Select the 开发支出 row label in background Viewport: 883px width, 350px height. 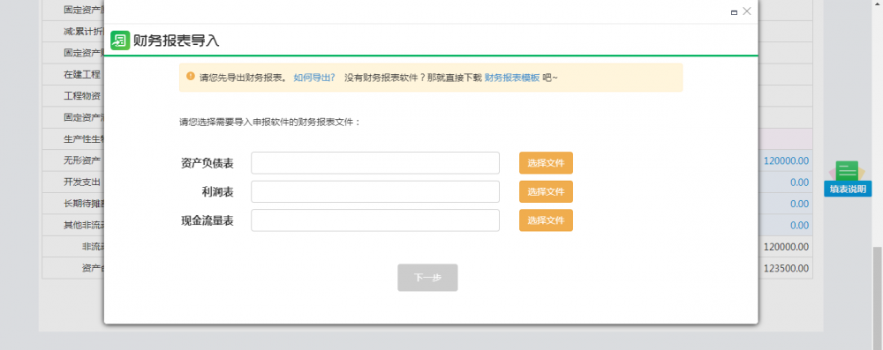click(x=82, y=182)
